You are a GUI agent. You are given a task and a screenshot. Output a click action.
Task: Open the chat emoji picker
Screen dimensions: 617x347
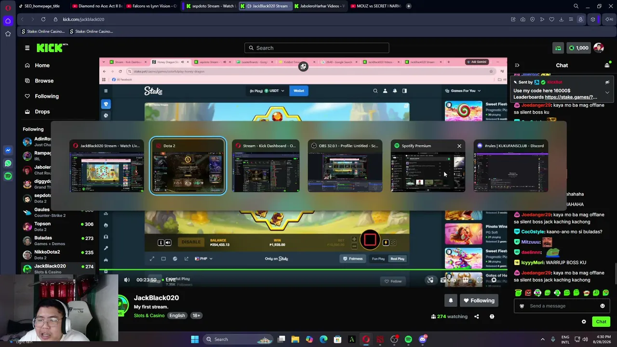click(x=602, y=306)
